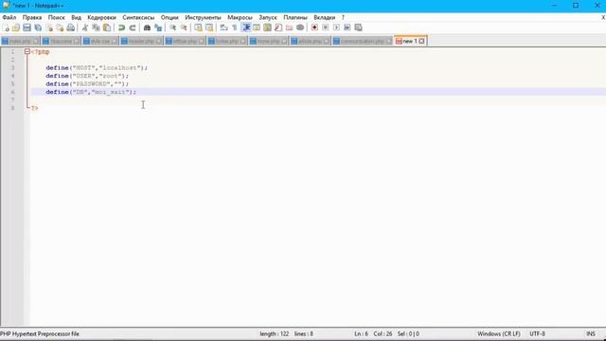This screenshot has height=341, width=606.
Task: Click the Save All toolbar icon
Action: (38, 27)
